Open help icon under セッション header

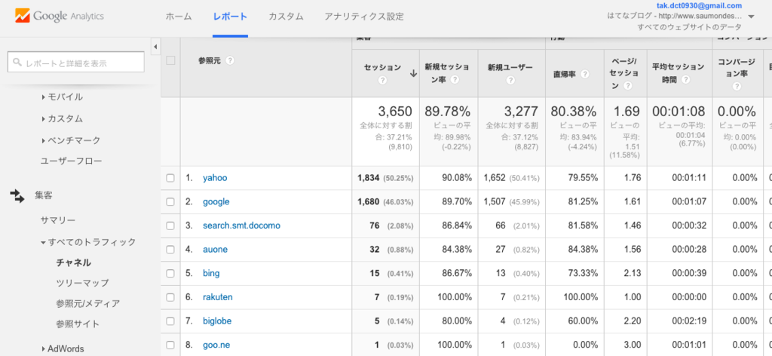tap(382, 80)
